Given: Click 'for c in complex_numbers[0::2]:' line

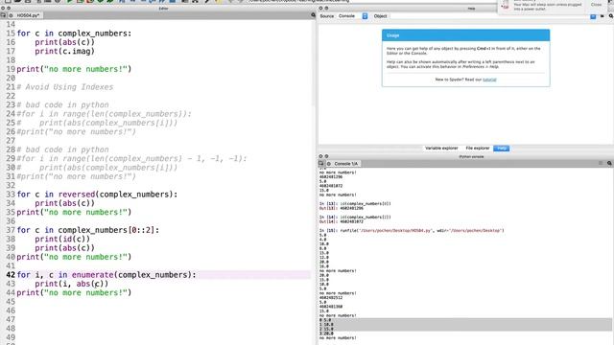Looking at the screenshot, I should tap(88, 230).
